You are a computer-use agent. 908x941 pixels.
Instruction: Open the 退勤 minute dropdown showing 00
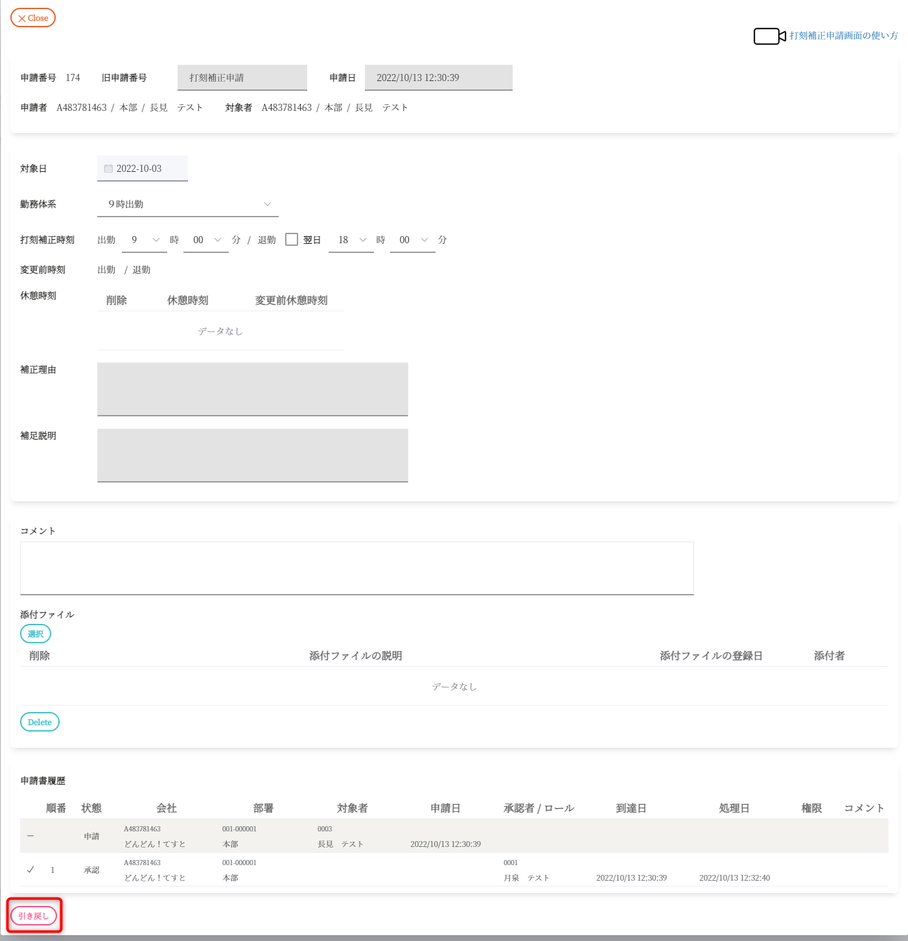click(x=413, y=240)
